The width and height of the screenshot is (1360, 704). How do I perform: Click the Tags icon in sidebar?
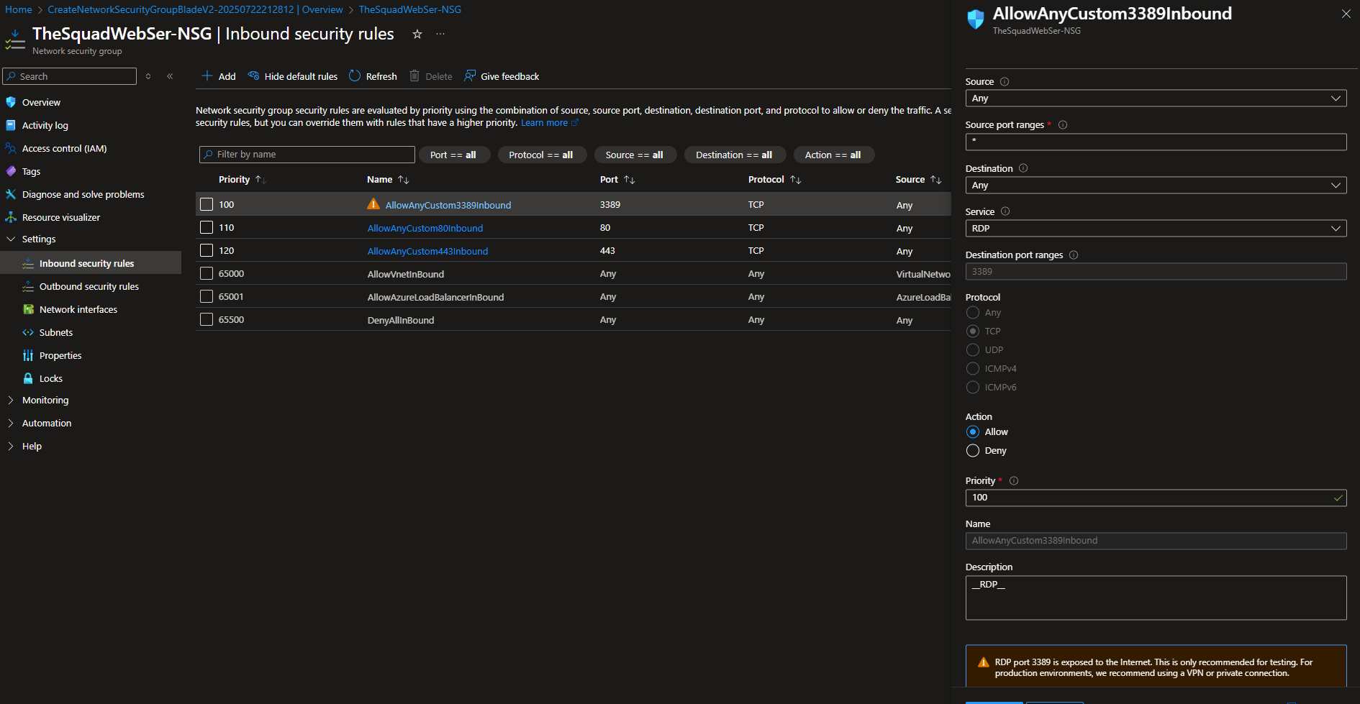(11, 171)
